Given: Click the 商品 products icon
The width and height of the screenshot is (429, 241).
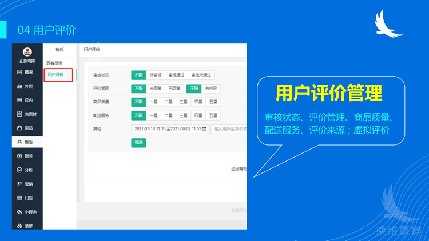Looking at the screenshot, I should coord(19,128).
